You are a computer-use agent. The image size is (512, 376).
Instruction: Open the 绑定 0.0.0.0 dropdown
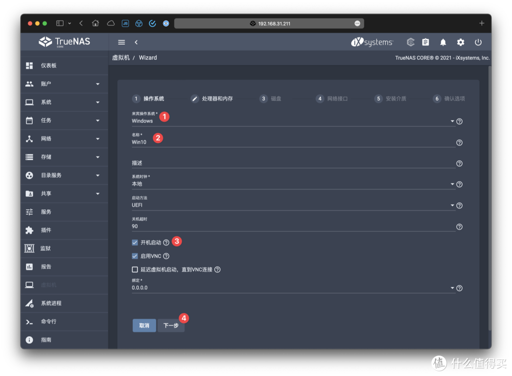tap(293, 288)
